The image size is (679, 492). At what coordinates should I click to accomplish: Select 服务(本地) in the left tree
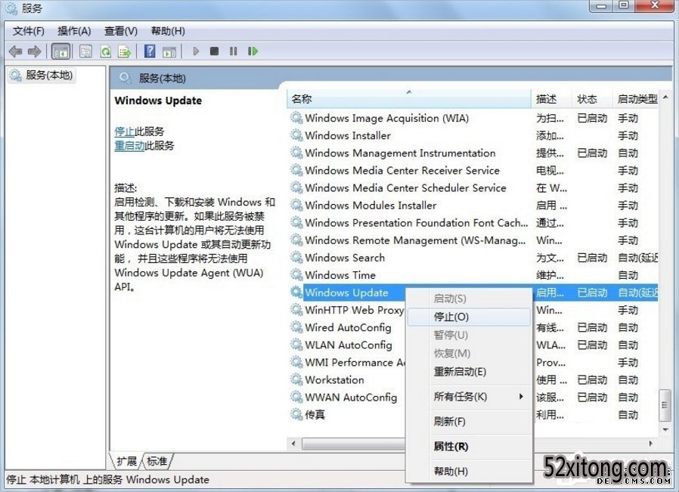pos(42,76)
